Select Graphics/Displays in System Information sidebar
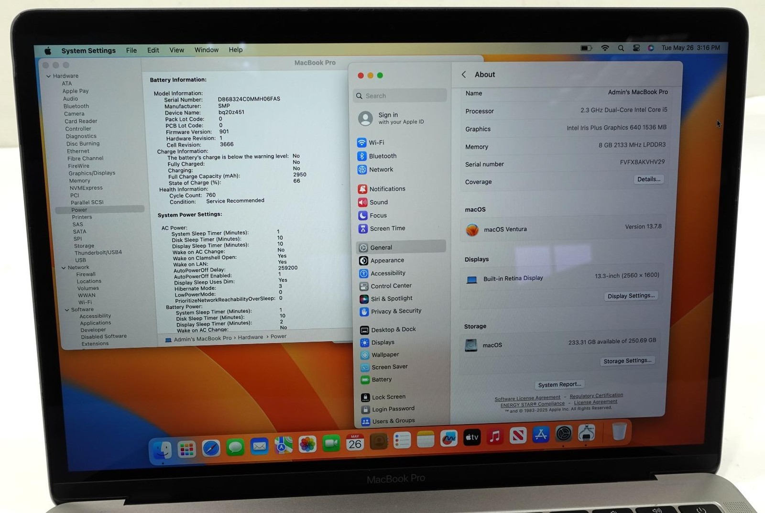This screenshot has width=765, height=513. click(92, 174)
